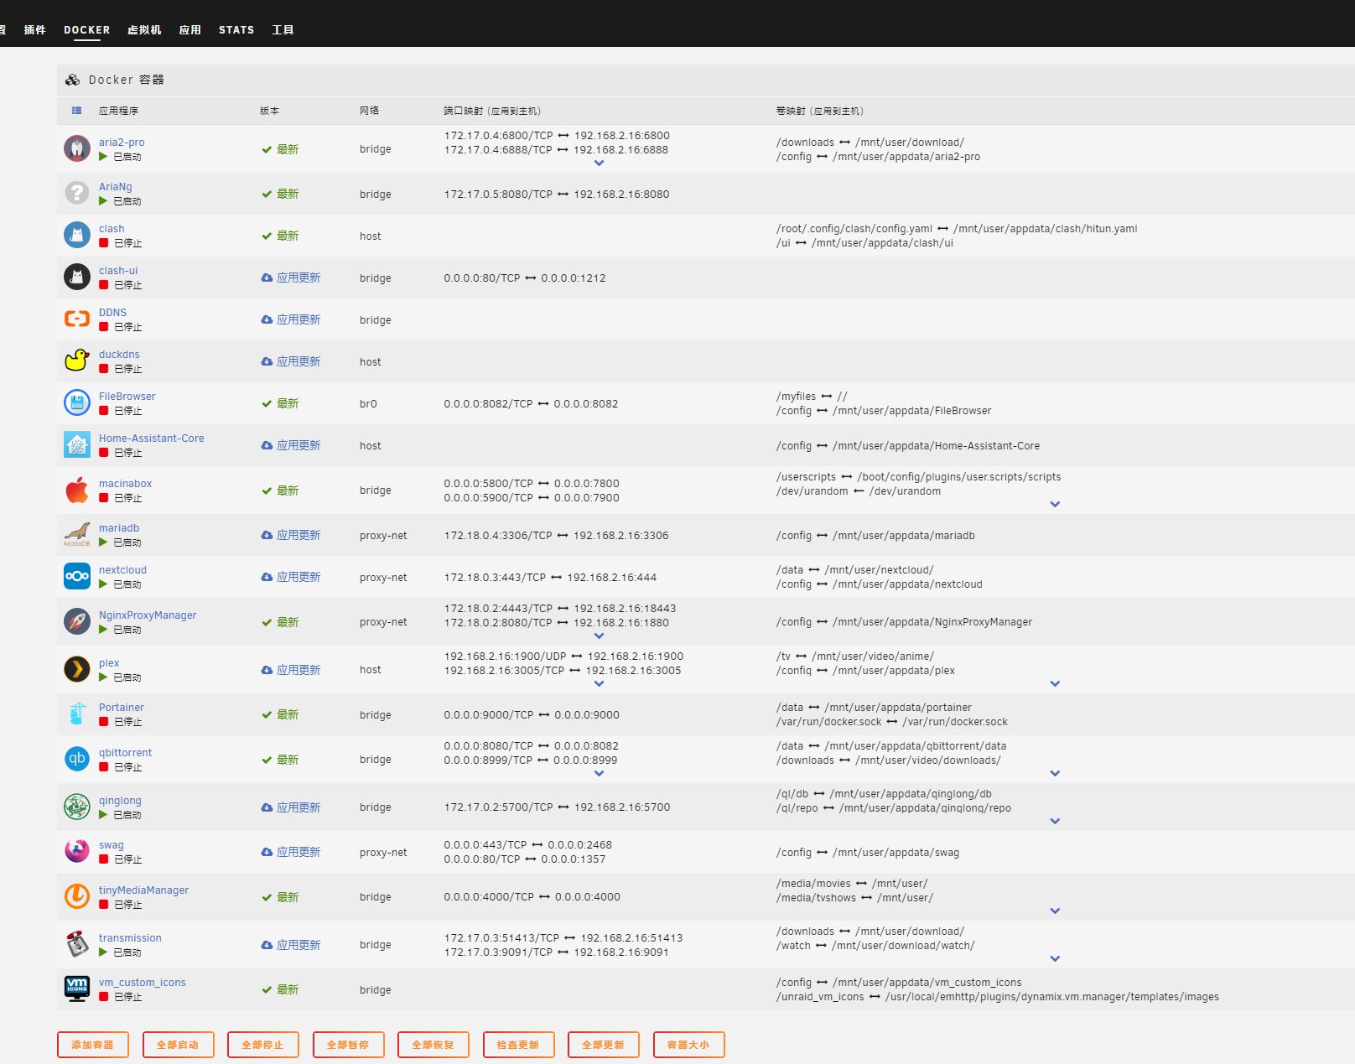Click the 添加容器 button
1355x1064 pixels.
[93, 1045]
